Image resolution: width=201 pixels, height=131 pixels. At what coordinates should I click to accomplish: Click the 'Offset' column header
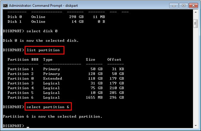(114, 60)
